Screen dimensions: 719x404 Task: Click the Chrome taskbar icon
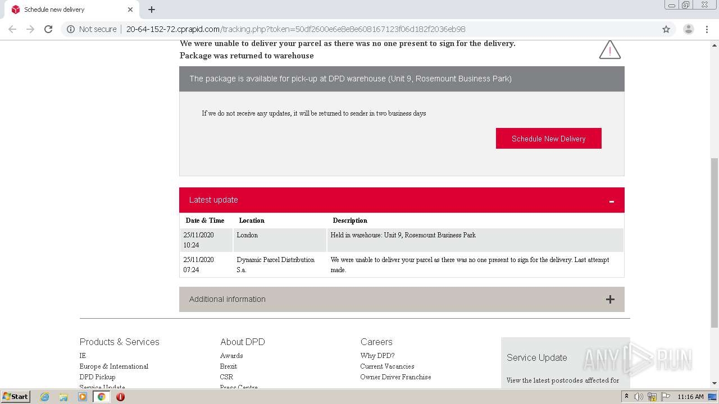click(101, 397)
